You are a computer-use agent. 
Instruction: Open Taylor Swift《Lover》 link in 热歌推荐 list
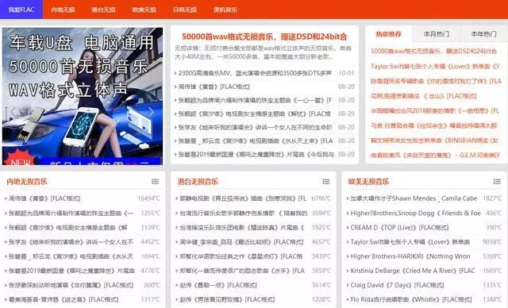click(436, 67)
